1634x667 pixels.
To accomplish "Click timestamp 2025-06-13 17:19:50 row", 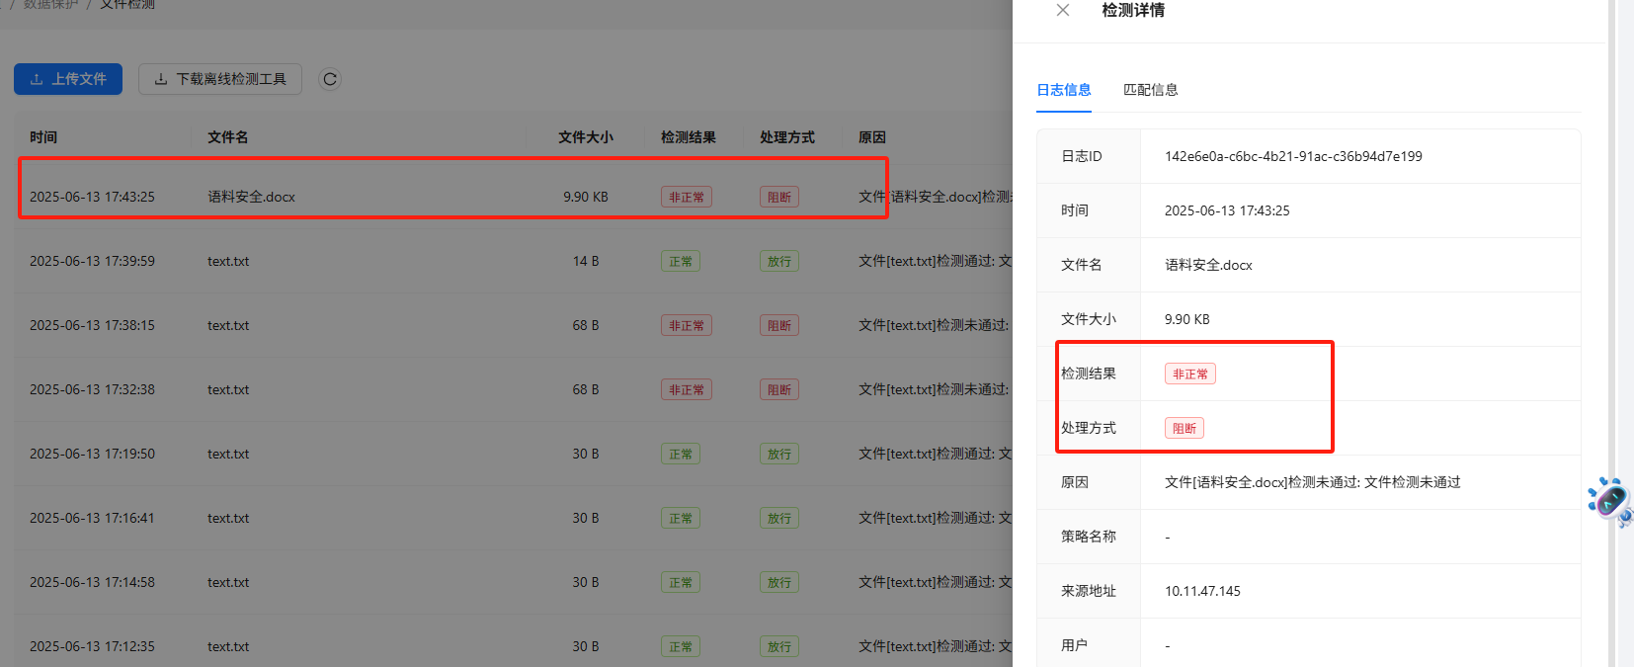I will click(x=92, y=454).
